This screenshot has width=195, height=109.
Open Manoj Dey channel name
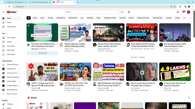click(x=35, y=88)
